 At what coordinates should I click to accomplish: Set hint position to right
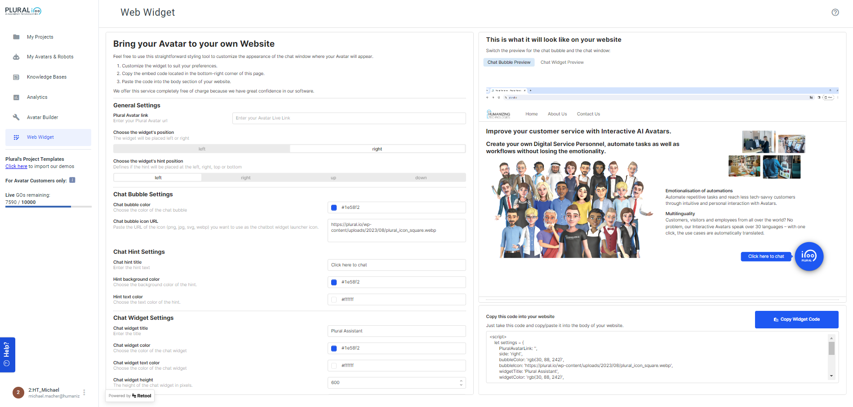pyautogui.click(x=246, y=178)
